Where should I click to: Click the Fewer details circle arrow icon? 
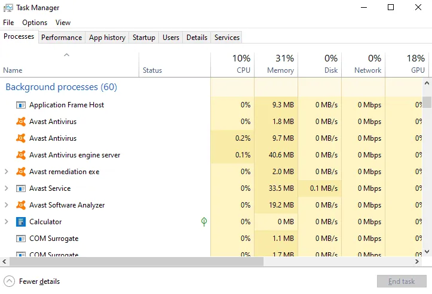click(9, 281)
